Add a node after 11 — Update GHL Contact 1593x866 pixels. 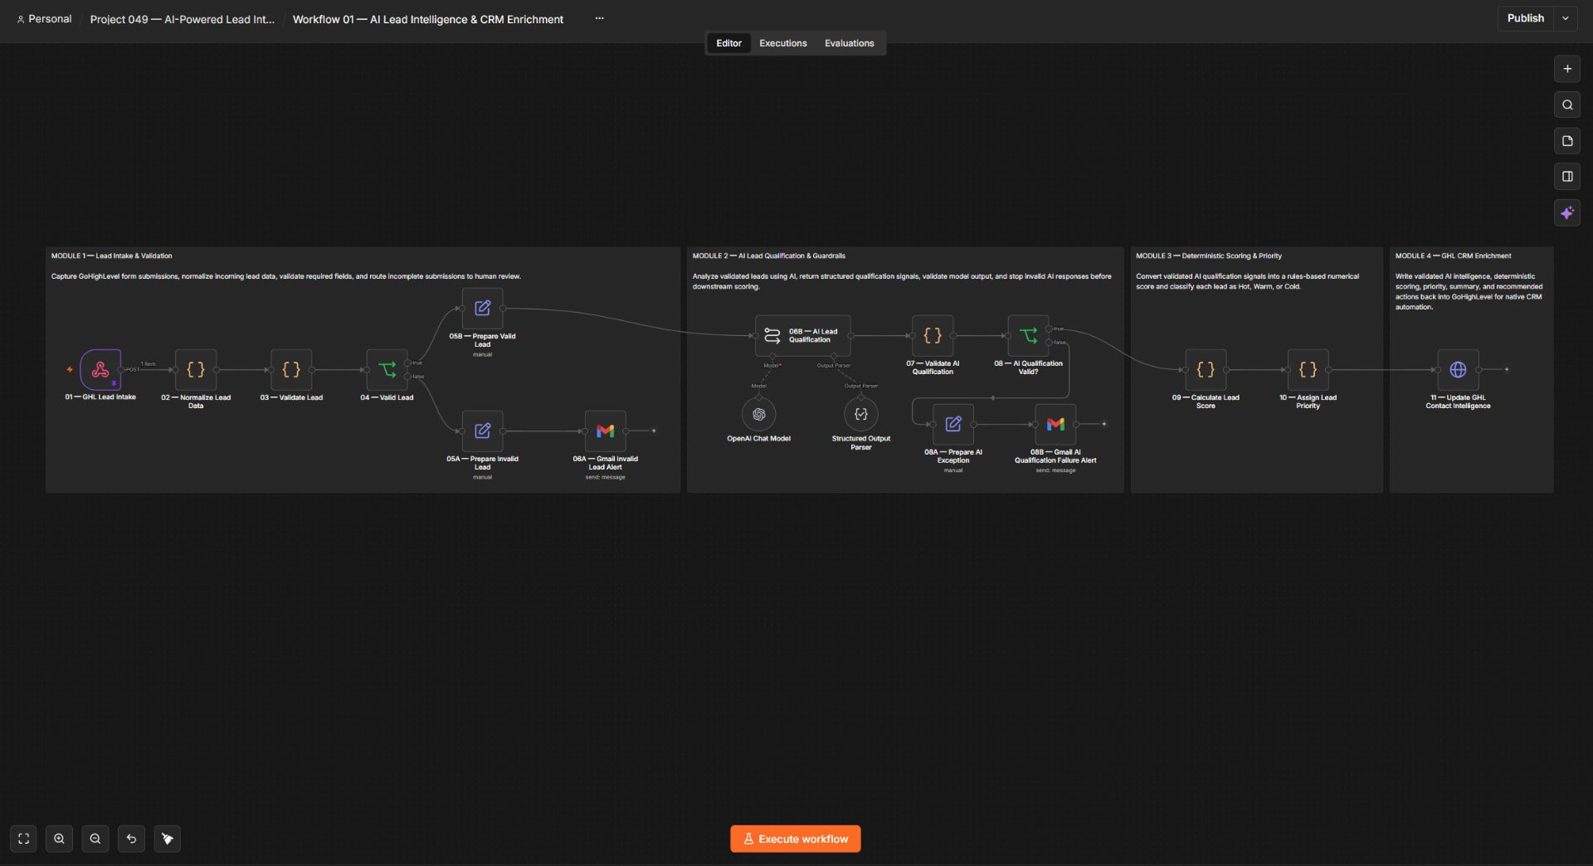(x=1507, y=370)
